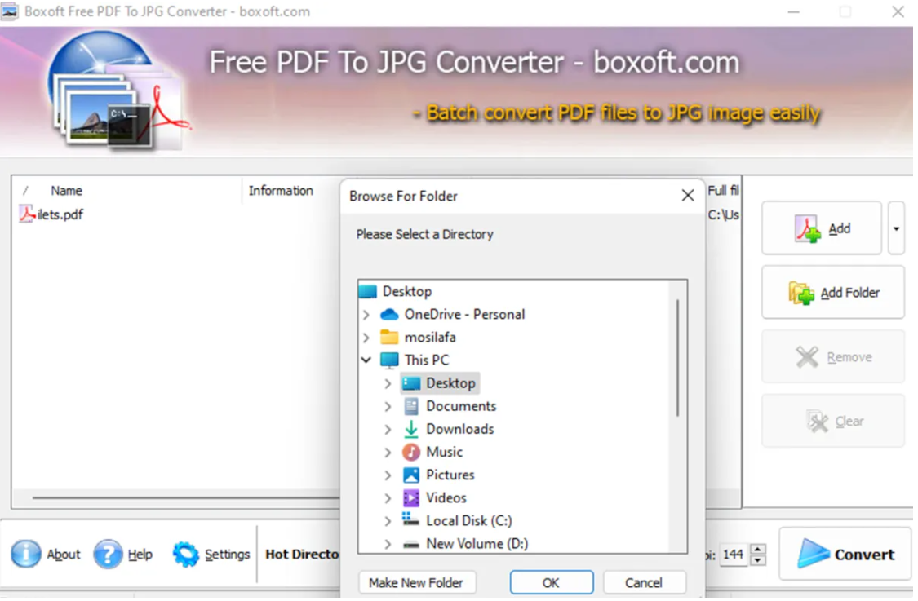Screen dimensions: 918x601
Task: Select the mosilafa folder icon
Action: pyautogui.click(x=391, y=338)
